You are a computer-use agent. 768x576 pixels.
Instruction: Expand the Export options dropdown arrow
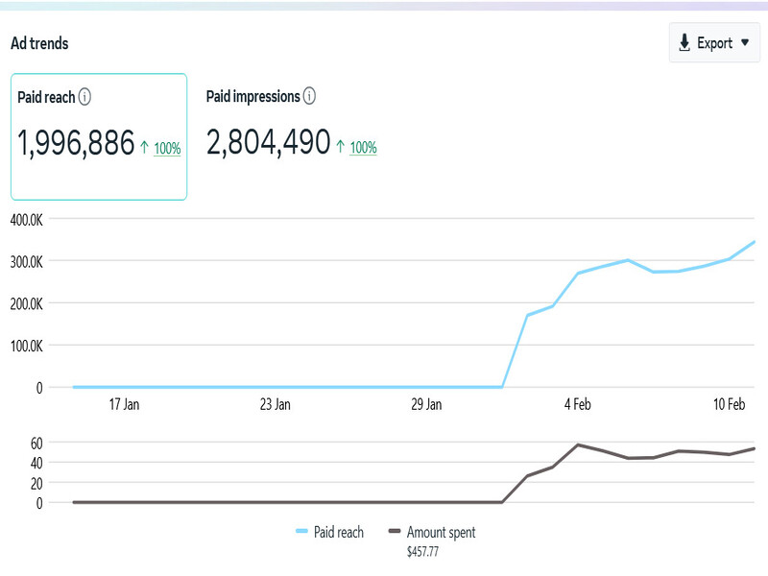point(744,42)
